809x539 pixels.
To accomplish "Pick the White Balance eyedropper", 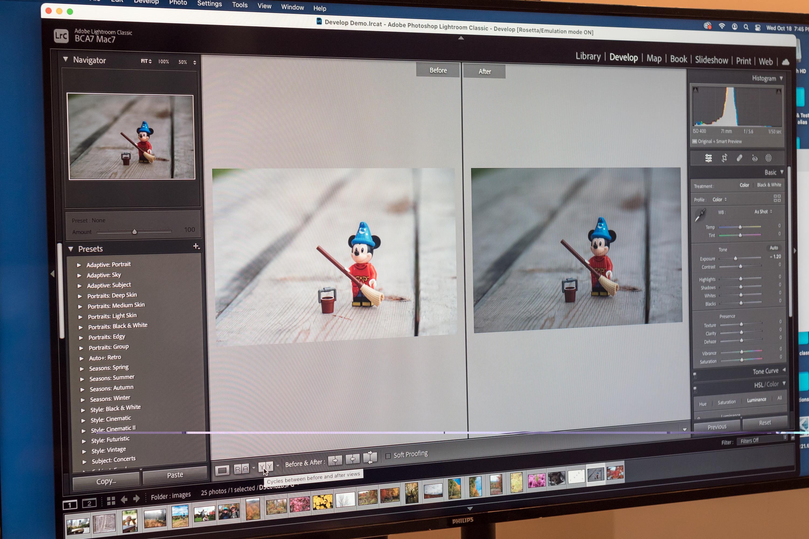I will [700, 216].
